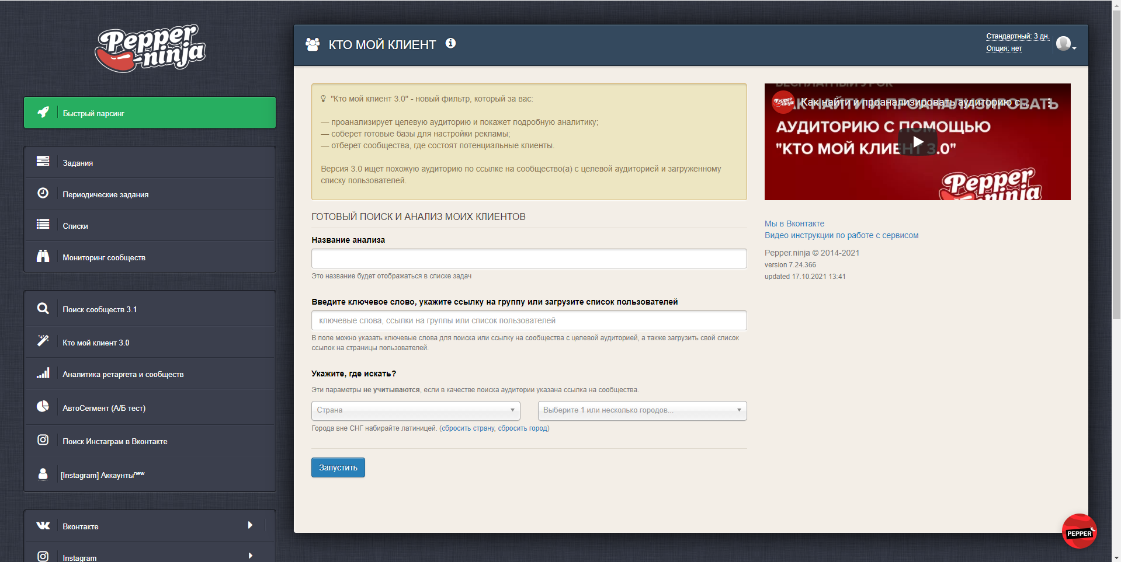Click the Опция: нет link
This screenshot has height=562, width=1121.
(x=1004, y=48)
